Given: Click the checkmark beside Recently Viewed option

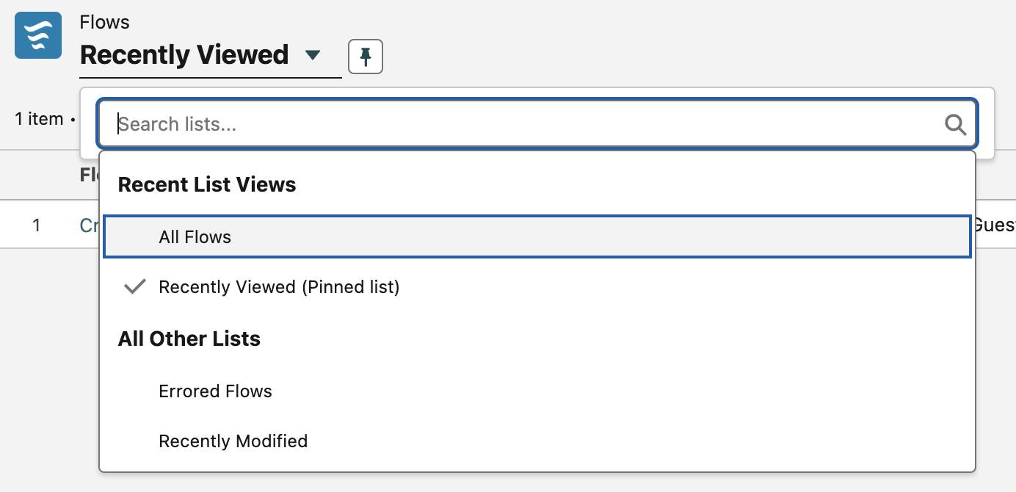Looking at the screenshot, I should 135,286.
